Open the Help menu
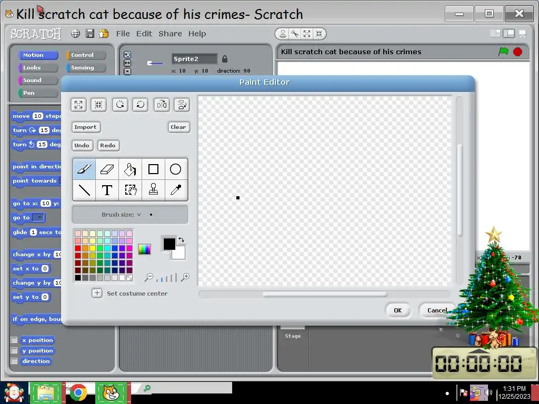This screenshot has height=404, width=539. coord(197,34)
